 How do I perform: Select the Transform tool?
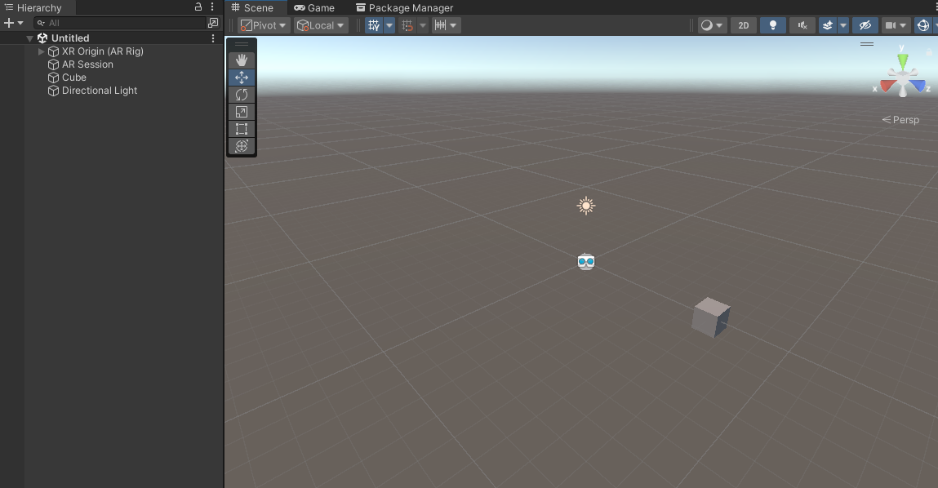pos(242,146)
